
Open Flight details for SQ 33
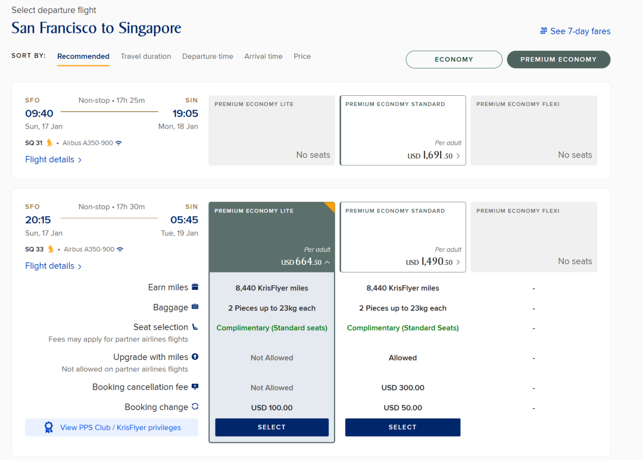(54, 266)
